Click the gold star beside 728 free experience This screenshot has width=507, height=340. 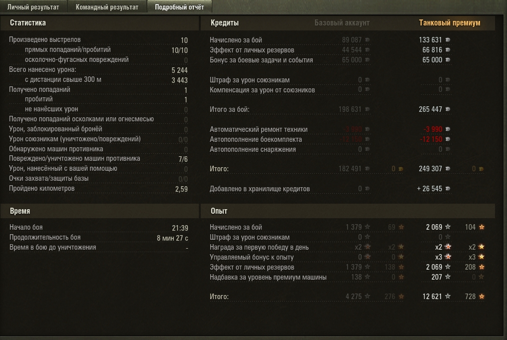pos(482,297)
